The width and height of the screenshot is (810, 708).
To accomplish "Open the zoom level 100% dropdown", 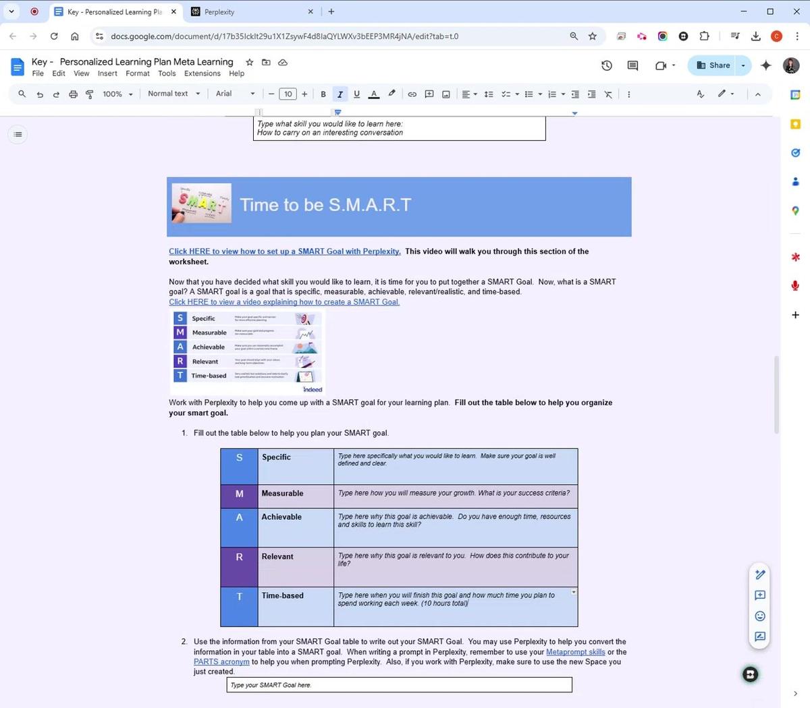I will pyautogui.click(x=117, y=94).
